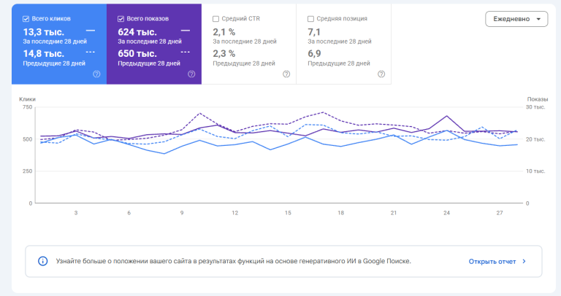The width and height of the screenshot is (561, 296).
Task: Enable the 'Средний CTR' checkbox
Action: [x=215, y=19]
